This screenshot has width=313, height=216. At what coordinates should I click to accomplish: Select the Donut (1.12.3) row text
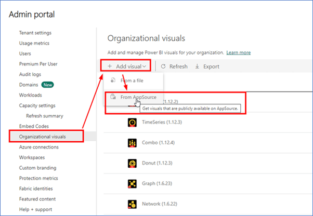[x=157, y=163]
